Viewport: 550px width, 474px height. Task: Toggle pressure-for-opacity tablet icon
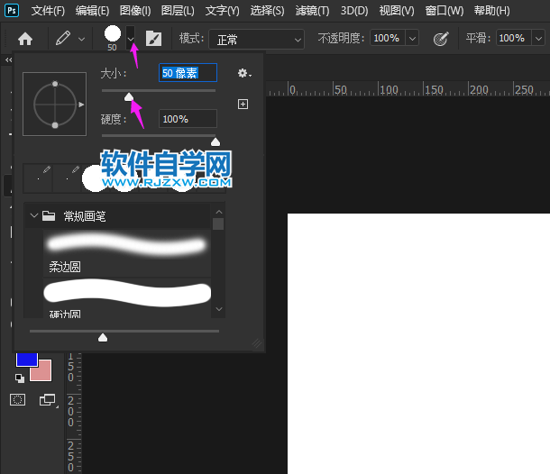point(441,39)
